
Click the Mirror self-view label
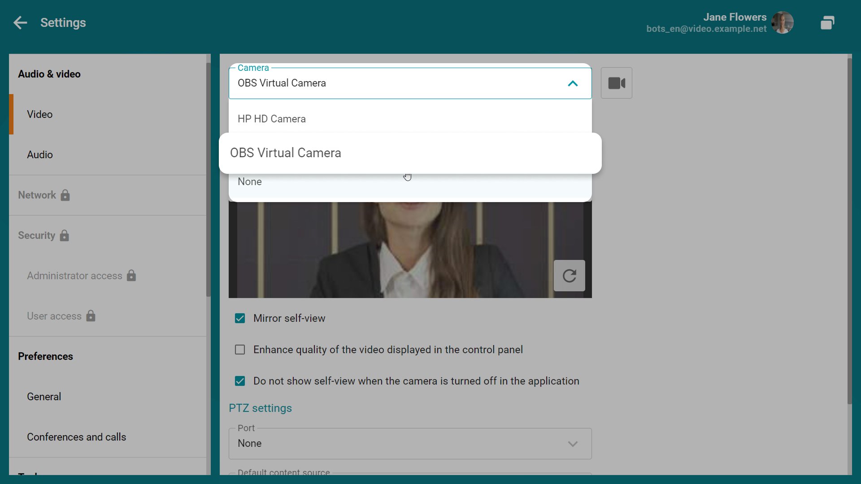(289, 318)
